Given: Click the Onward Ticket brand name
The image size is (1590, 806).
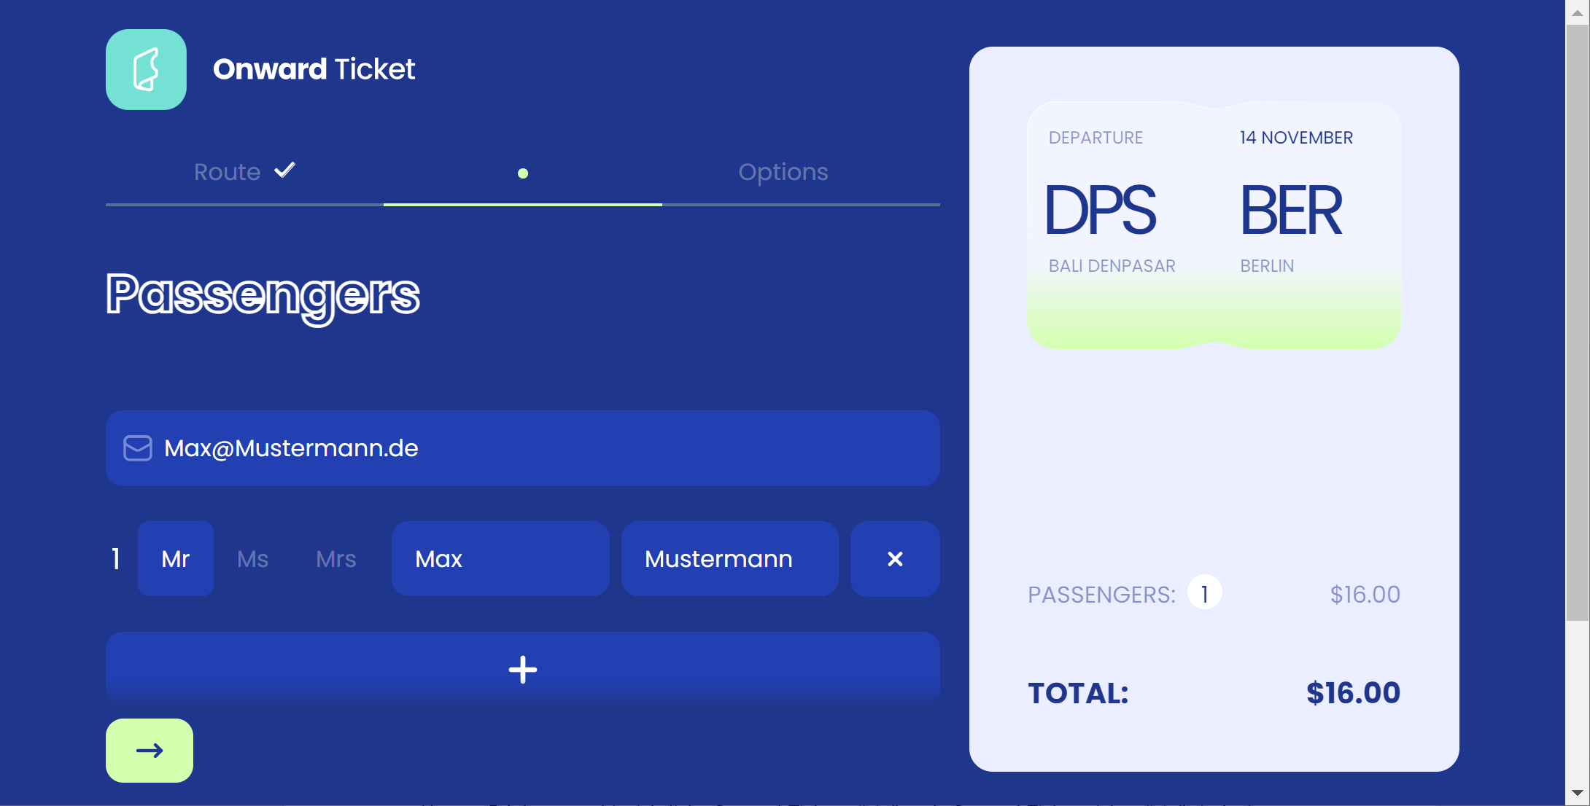Looking at the screenshot, I should 314,69.
